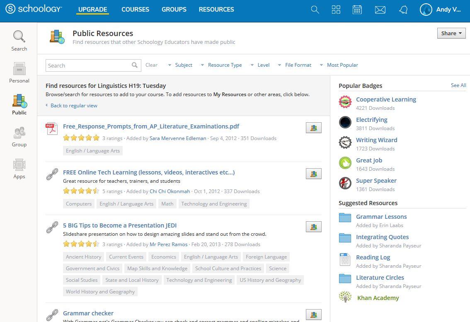Viewport: 470px width, 322px height.
Task: Click the top navigation search magnifier
Action: pyautogui.click(x=315, y=9)
